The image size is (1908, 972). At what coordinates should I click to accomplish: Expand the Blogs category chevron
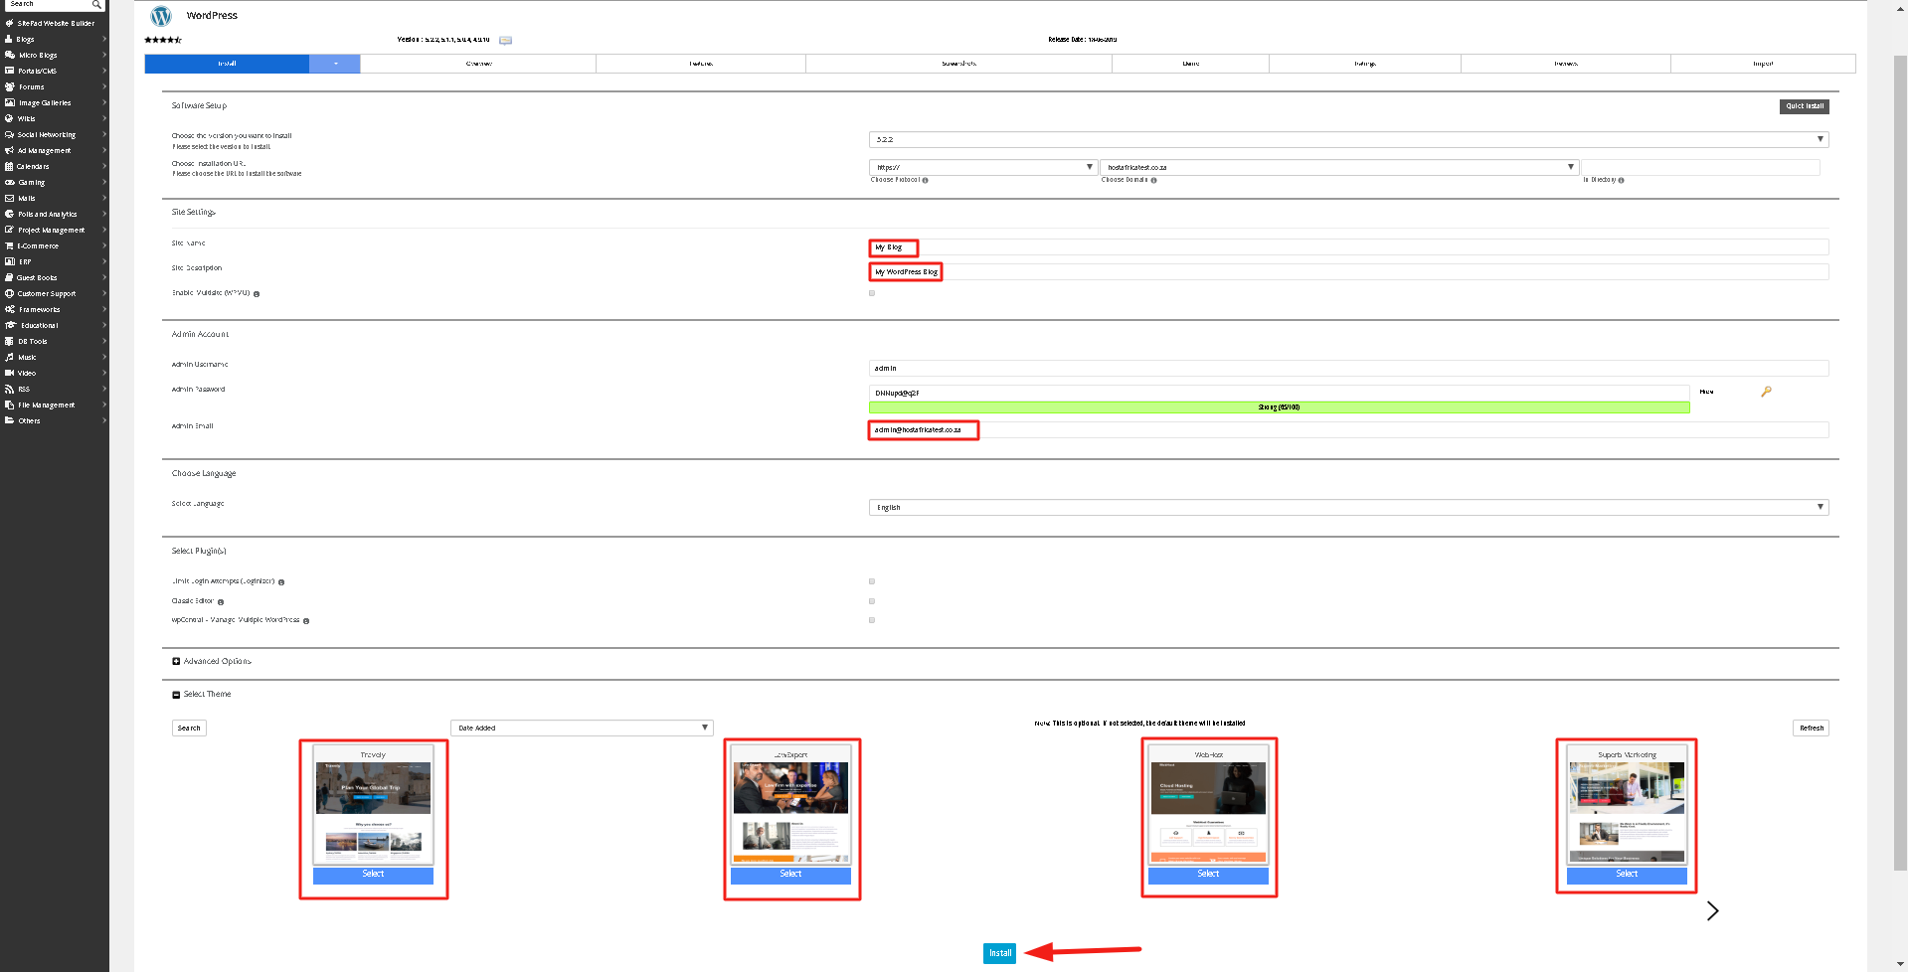pos(103,39)
